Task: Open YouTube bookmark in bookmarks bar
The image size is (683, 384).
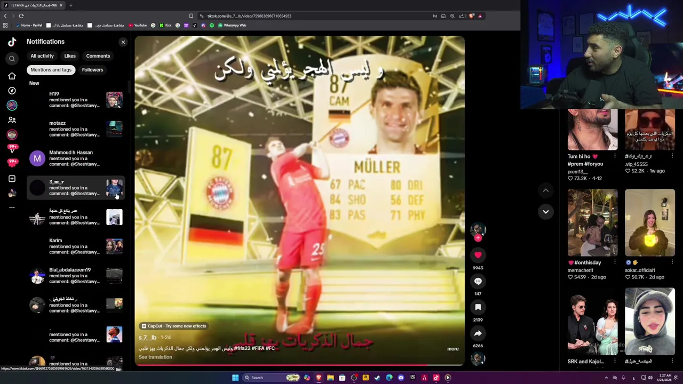Action: click(138, 26)
